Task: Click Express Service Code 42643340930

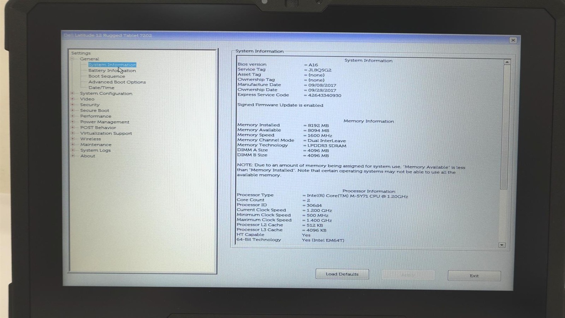Action: pyautogui.click(x=325, y=95)
